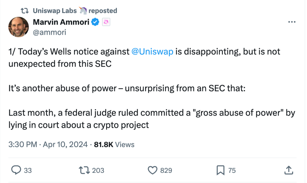This screenshot has height=183, width=307.
Task: Click the blue verified checkmark badge
Action: (x=95, y=22)
